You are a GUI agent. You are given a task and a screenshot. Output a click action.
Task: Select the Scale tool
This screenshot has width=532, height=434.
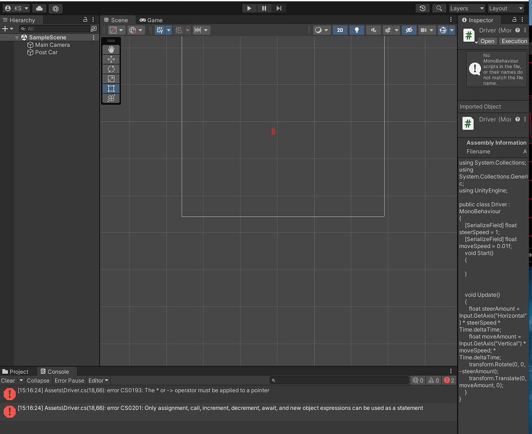point(111,79)
